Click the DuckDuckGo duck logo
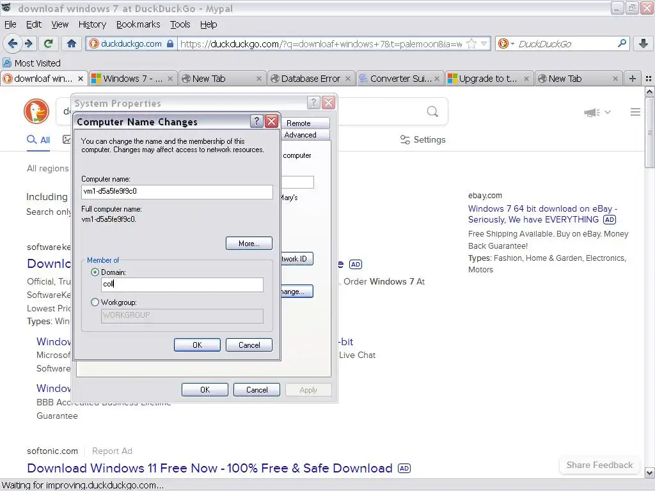Image resolution: width=655 pixels, height=491 pixels. tap(36, 111)
